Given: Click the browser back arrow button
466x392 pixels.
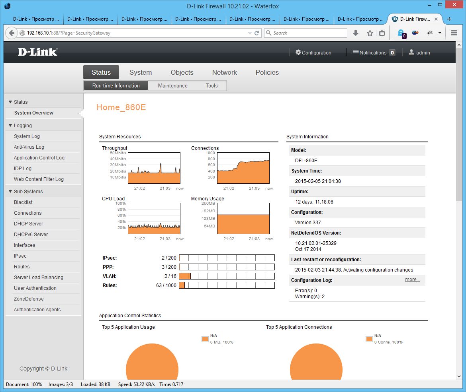Looking at the screenshot, I should tap(12, 33).
